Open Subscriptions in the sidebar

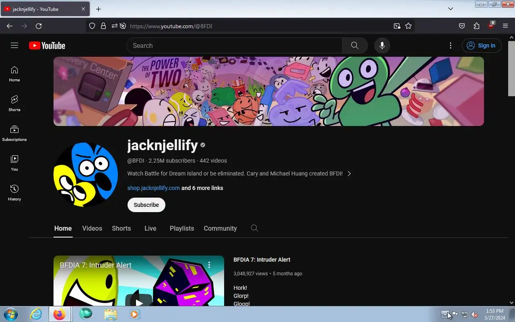[x=14, y=134]
